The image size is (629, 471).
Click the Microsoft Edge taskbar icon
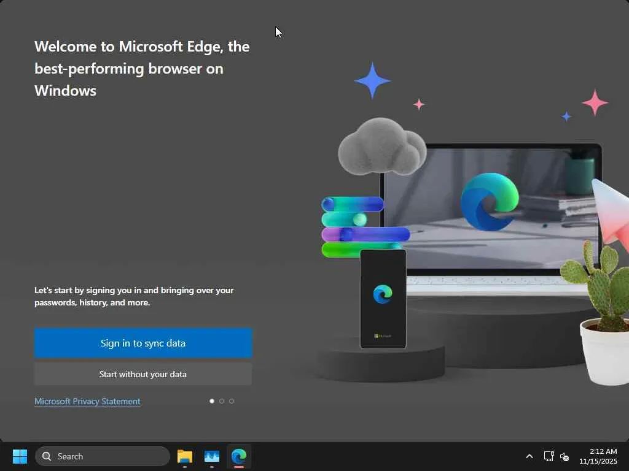click(x=239, y=456)
